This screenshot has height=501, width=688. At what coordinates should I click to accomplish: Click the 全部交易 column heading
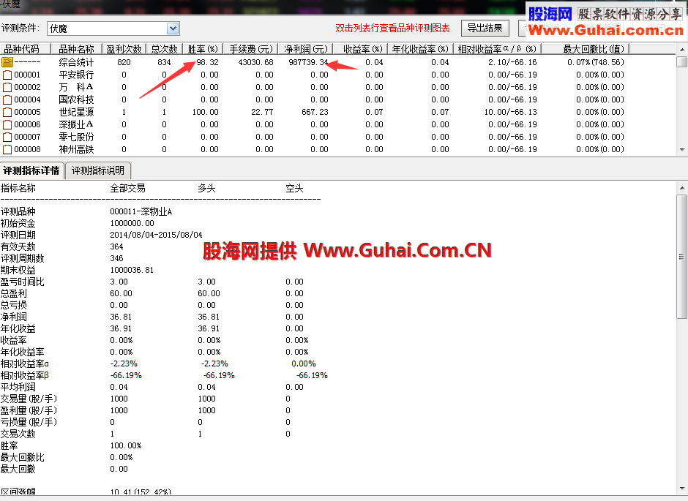(127, 189)
